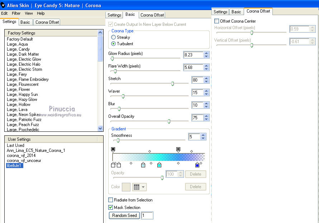The image size is (319, 223).
Task: Decrease Flare Width with spinner down arrow
Action: 206,69
